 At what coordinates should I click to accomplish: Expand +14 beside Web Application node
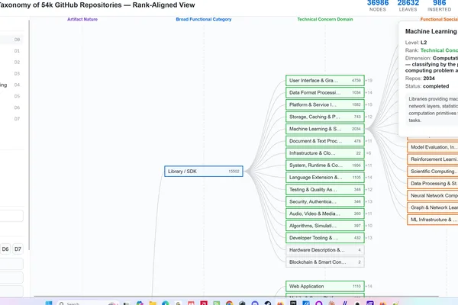(x=369, y=287)
